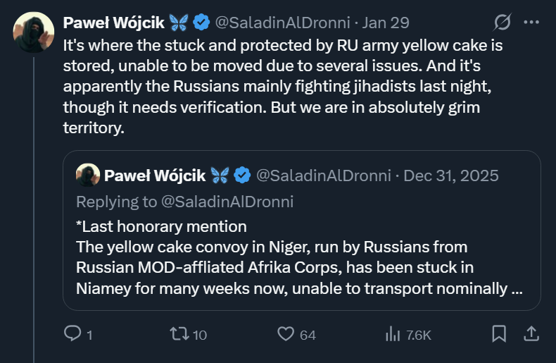Like the tweet with heart icon
Screen dimensions: 556x363
(285, 333)
